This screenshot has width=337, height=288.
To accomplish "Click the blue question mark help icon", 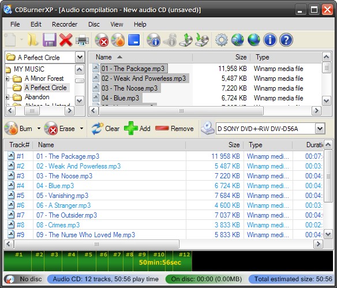I will point(286,40).
